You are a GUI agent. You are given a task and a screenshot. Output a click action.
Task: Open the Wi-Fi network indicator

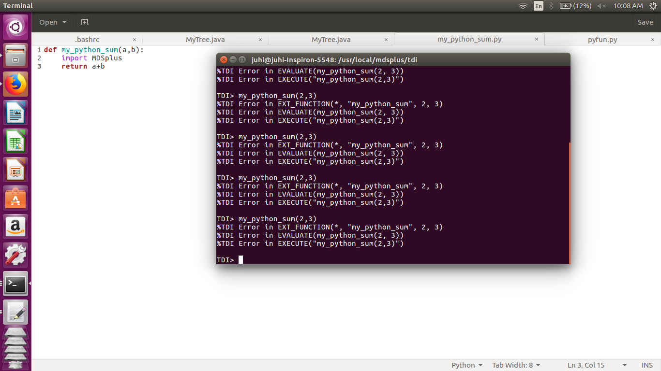523,6
